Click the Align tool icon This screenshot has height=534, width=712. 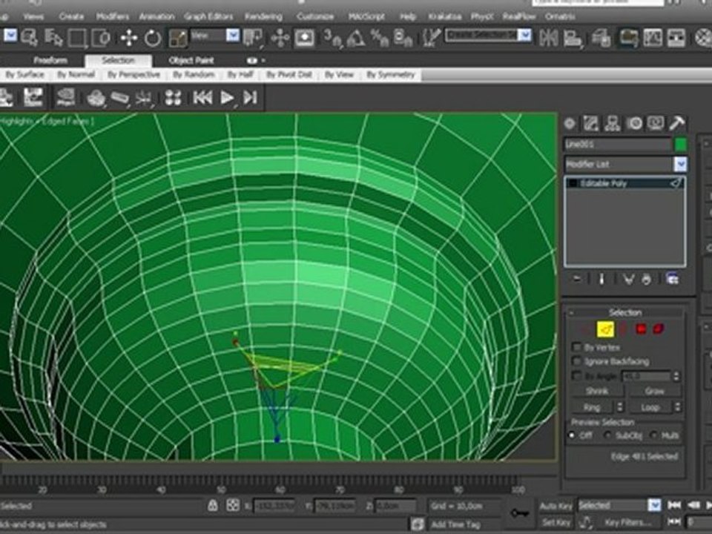(x=573, y=38)
